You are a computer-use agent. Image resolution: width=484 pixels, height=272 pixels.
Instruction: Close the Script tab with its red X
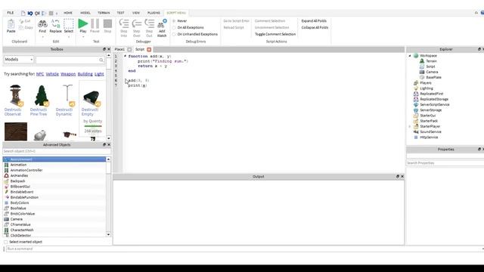click(149, 49)
